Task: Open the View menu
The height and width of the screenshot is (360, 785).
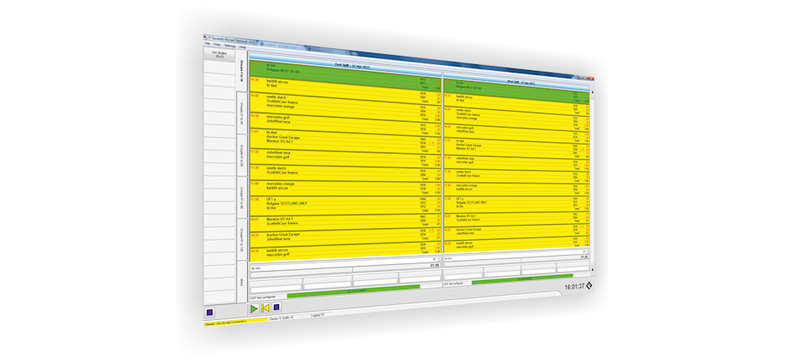Action: (x=217, y=44)
